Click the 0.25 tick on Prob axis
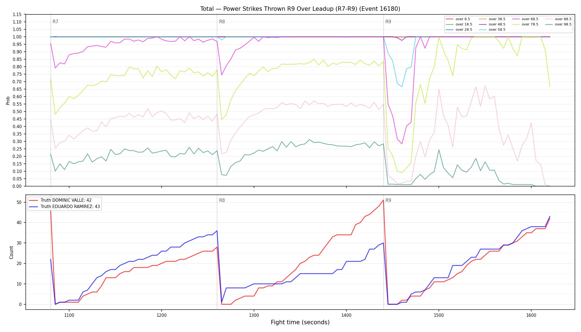Screen dimensions: 581x332 click(17, 149)
